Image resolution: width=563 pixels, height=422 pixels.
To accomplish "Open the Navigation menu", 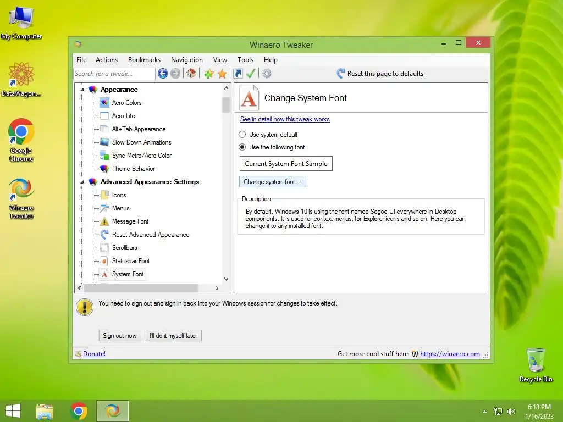I will (x=187, y=60).
